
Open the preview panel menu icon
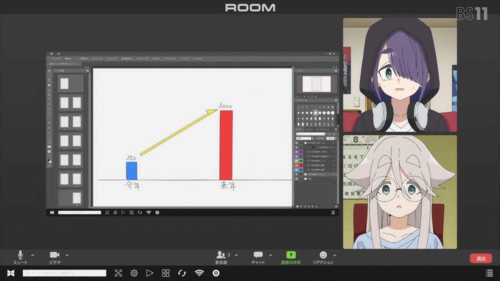point(336,71)
